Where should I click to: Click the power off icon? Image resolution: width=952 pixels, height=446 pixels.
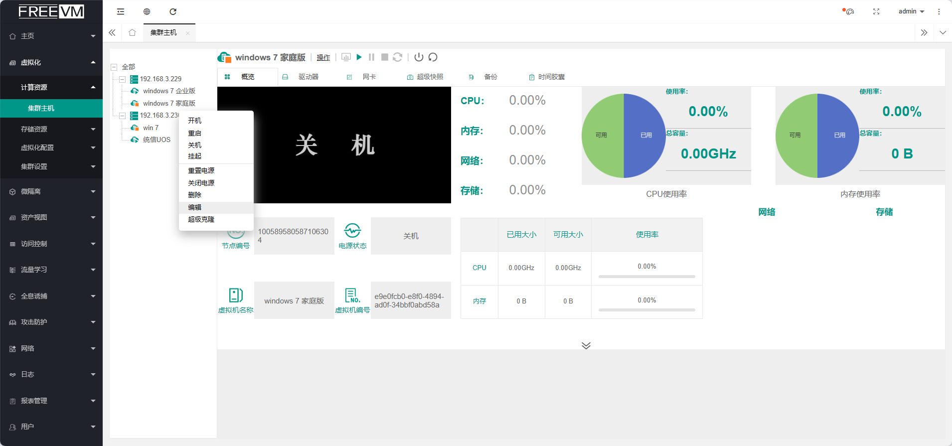[x=419, y=57]
